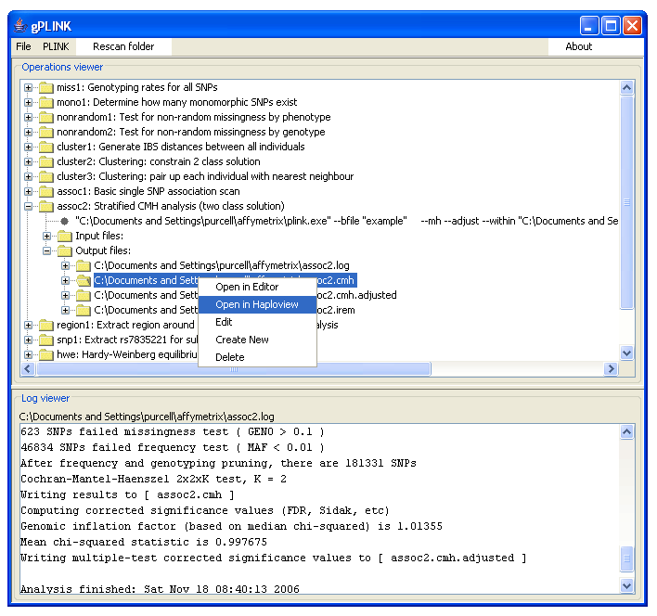This screenshot has height=616, width=657.
Task: Expand the region1 operation node
Action: click(x=28, y=326)
